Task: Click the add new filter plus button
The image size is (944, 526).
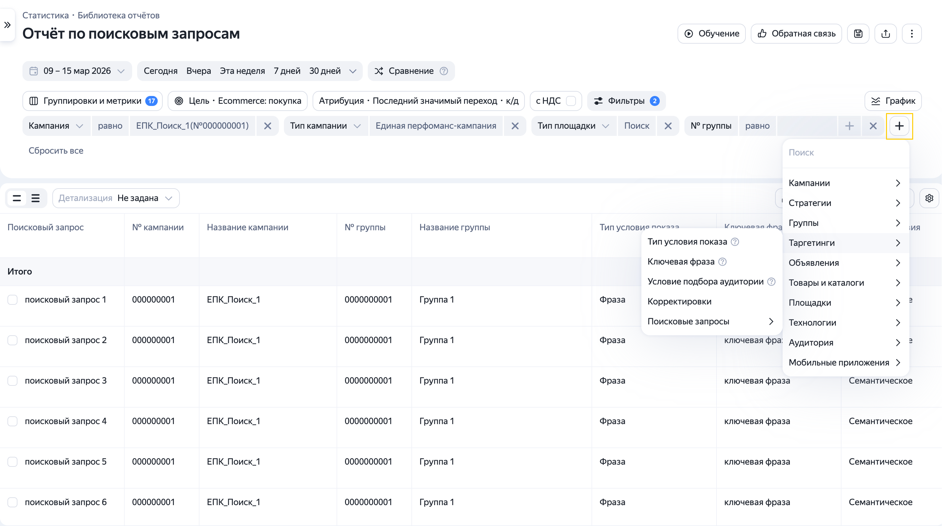Action: point(899,126)
